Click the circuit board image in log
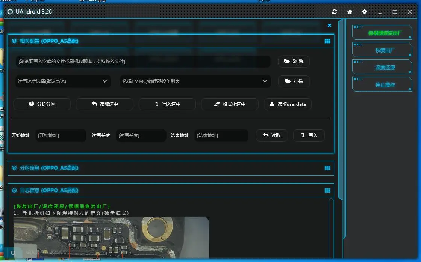Image resolution: width=421 pixels, height=262 pixels. coord(111,238)
